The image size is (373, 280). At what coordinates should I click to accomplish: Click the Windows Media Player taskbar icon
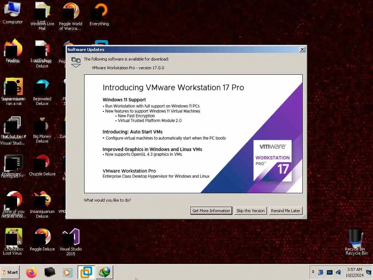pyautogui.click(x=67, y=272)
